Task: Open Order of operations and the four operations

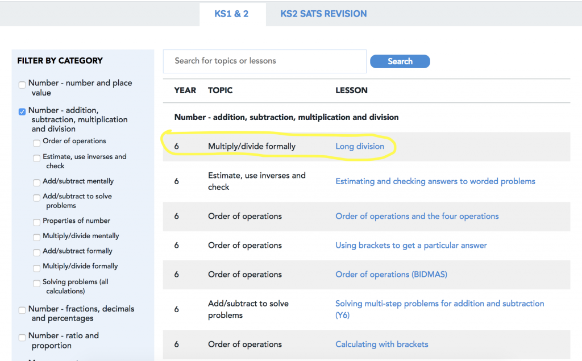Action: pos(417,216)
